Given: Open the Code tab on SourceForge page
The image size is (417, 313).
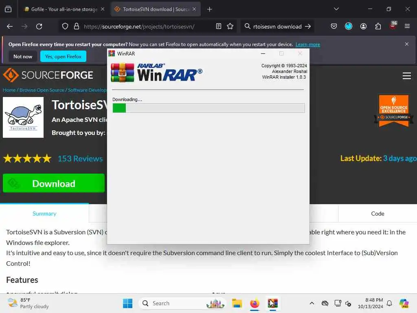Looking at the screenshot, I should coord(377,214).
